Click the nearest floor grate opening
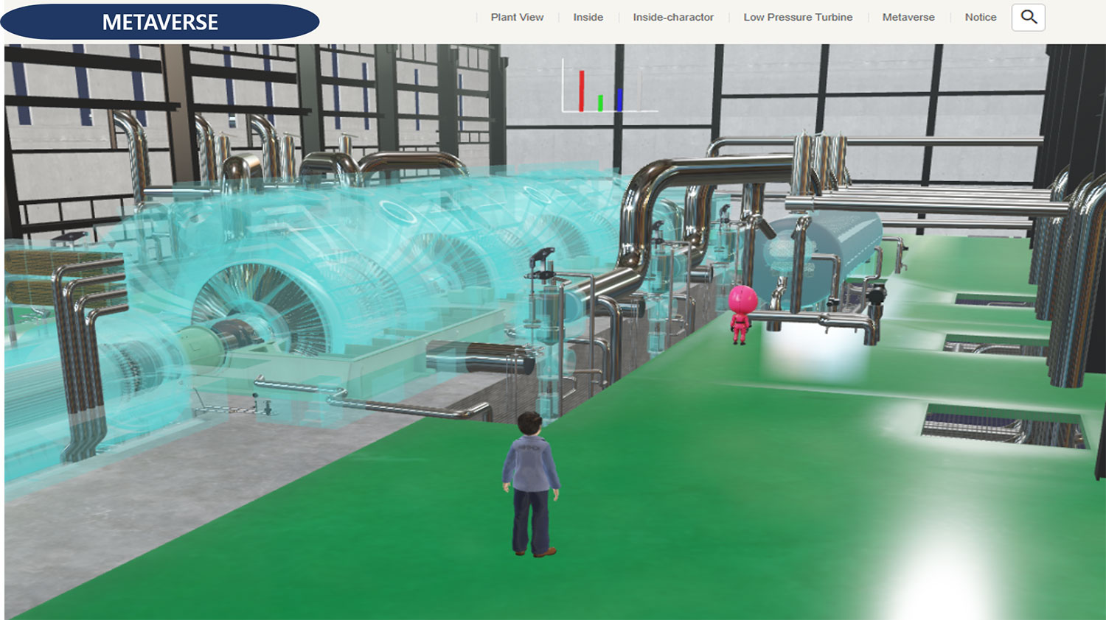1106x620 pixels. (x=1003, y=427)
